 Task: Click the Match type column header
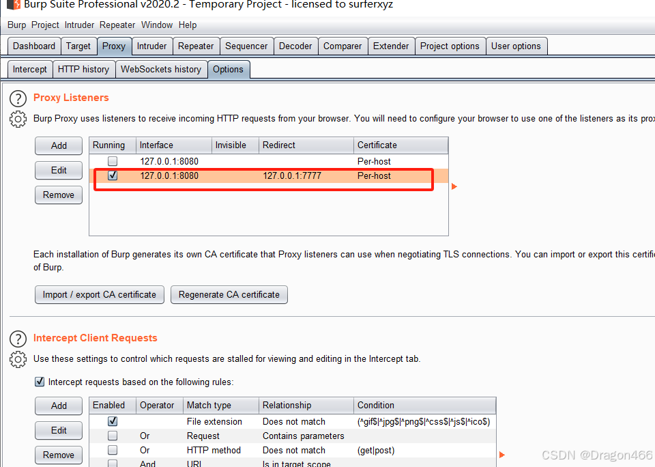click(221, 405)
